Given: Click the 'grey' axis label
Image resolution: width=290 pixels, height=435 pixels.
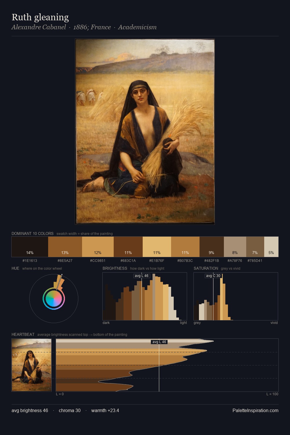Looking at the screenshot, I should 197,323.
